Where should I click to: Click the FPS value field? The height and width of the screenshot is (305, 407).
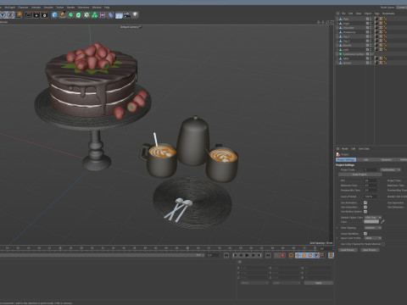tap(371, 180)
